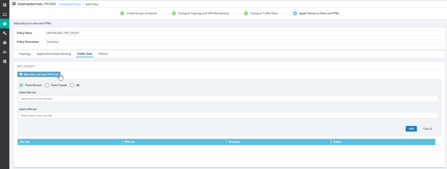
Task: Click the Configure Traffic Rules checkmark
Action: coord(246,13)
